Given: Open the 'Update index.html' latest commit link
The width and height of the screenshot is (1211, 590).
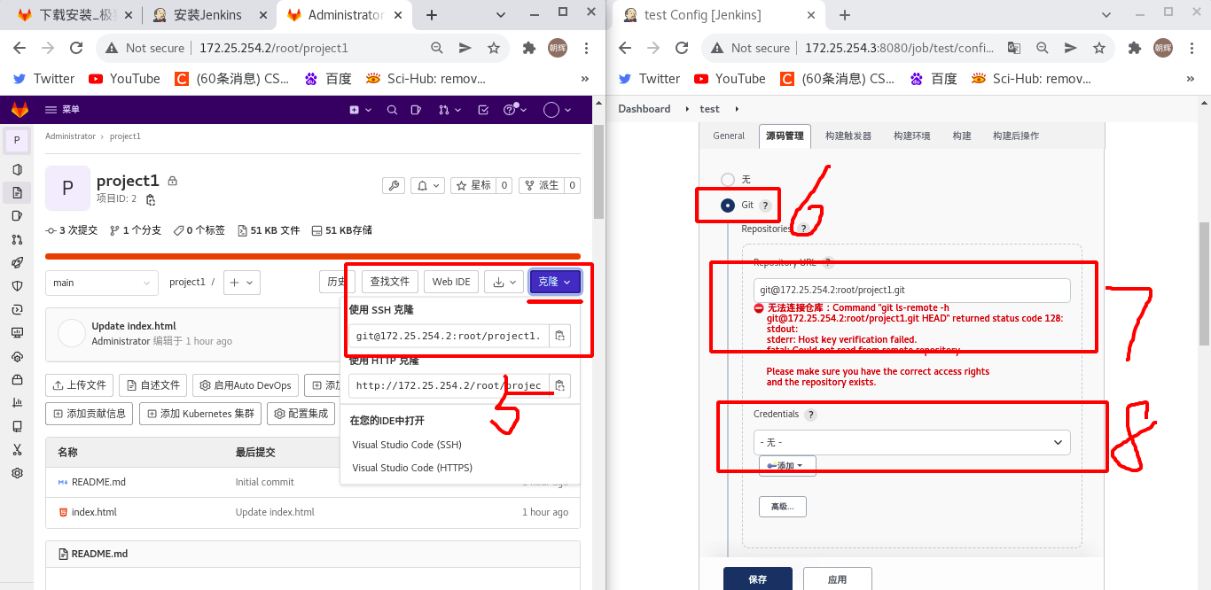Looking at the screenshot, I should tap(134, 326).
